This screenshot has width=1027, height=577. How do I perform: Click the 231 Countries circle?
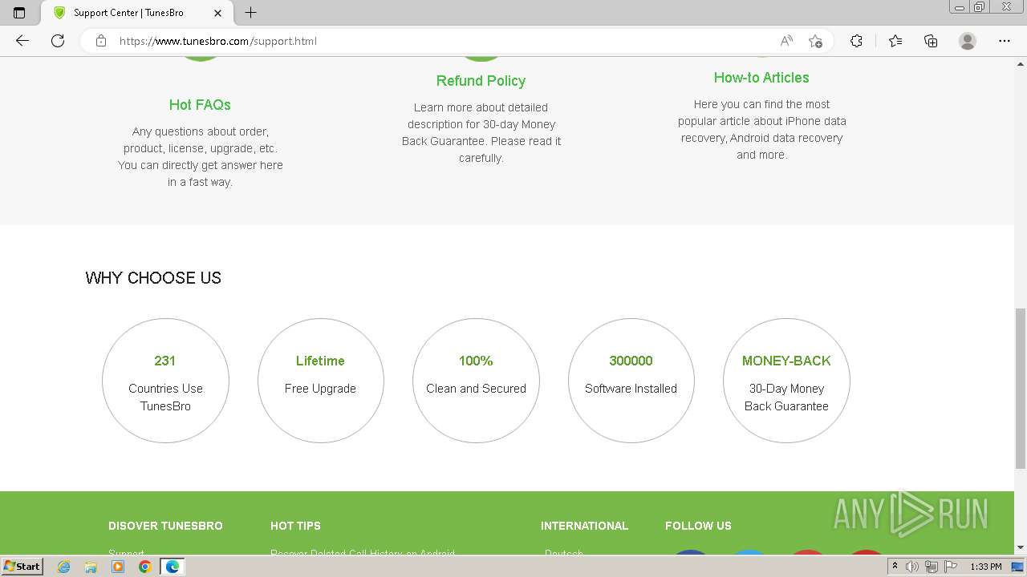[165, 381]
